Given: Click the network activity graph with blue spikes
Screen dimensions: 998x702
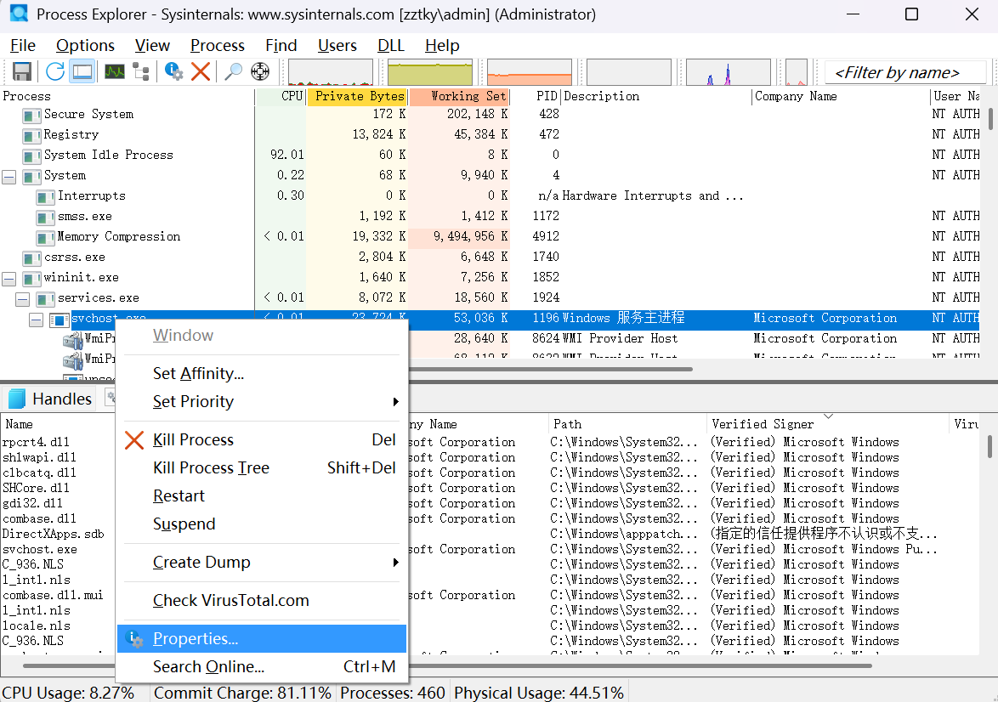Looking at the screenshot, I should [x=729, y=72].
